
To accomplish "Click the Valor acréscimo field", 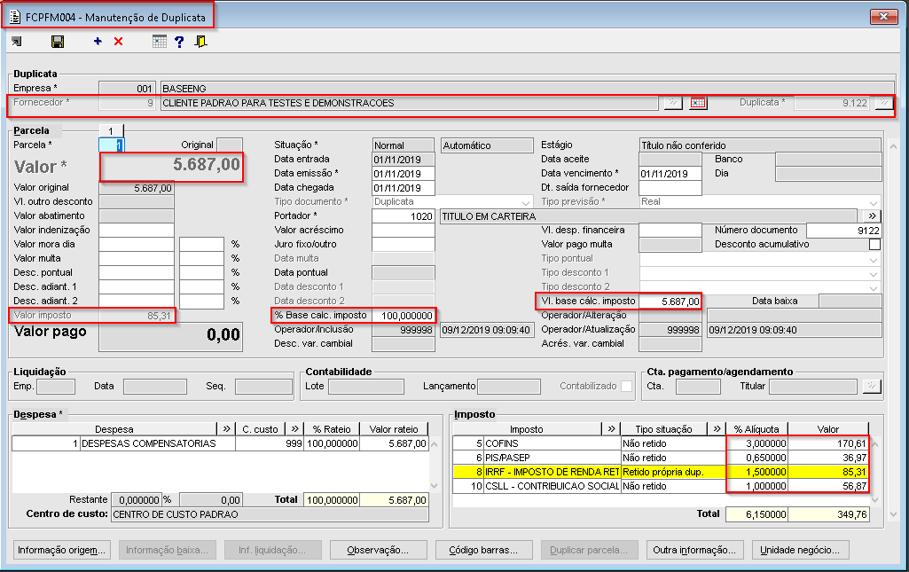I will tap(403, 230).
